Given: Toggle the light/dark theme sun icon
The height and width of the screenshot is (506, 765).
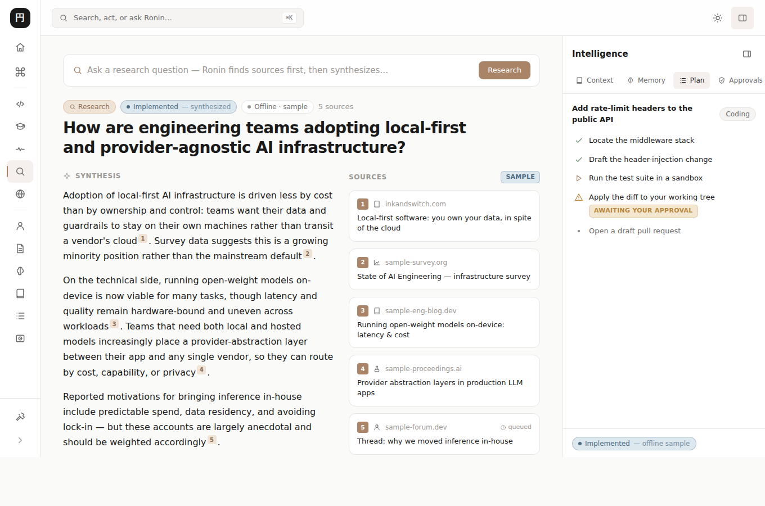Looking at the screenshot, I should 718,18.
